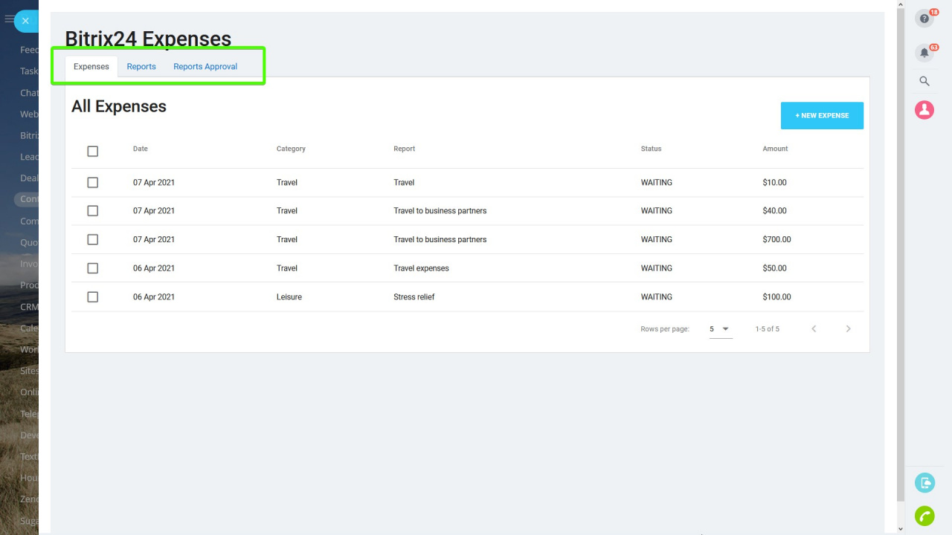Open the teal copy widget icon
This screenshot has width=952, height=535.
pos(924,483)
